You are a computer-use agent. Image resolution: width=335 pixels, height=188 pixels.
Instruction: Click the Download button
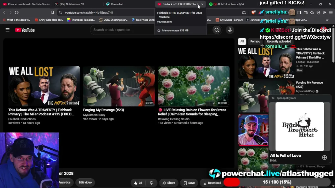tap(212, 183)
